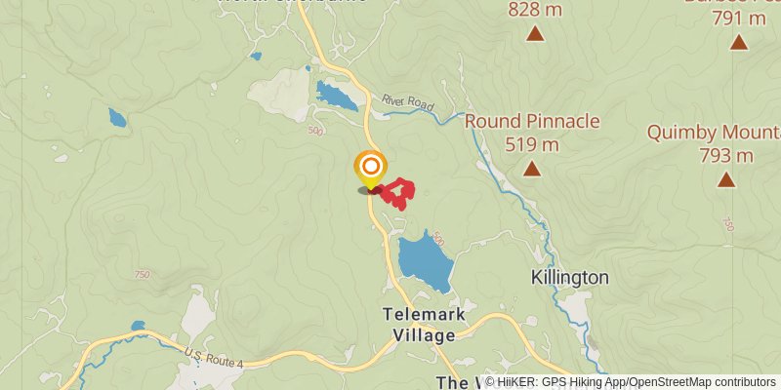Click the Round Pinnacle peak triangle icon
The height and width of the screenshot is (390, 781).
[x=532, y=169]
